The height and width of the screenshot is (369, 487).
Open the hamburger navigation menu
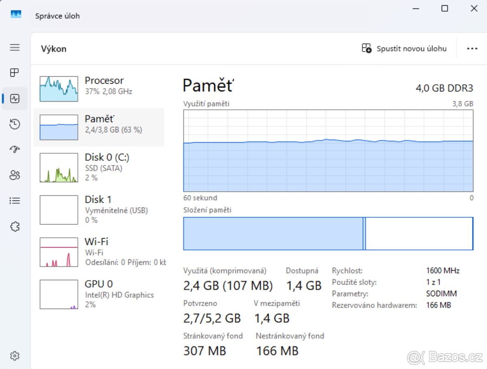pos(15,47)
